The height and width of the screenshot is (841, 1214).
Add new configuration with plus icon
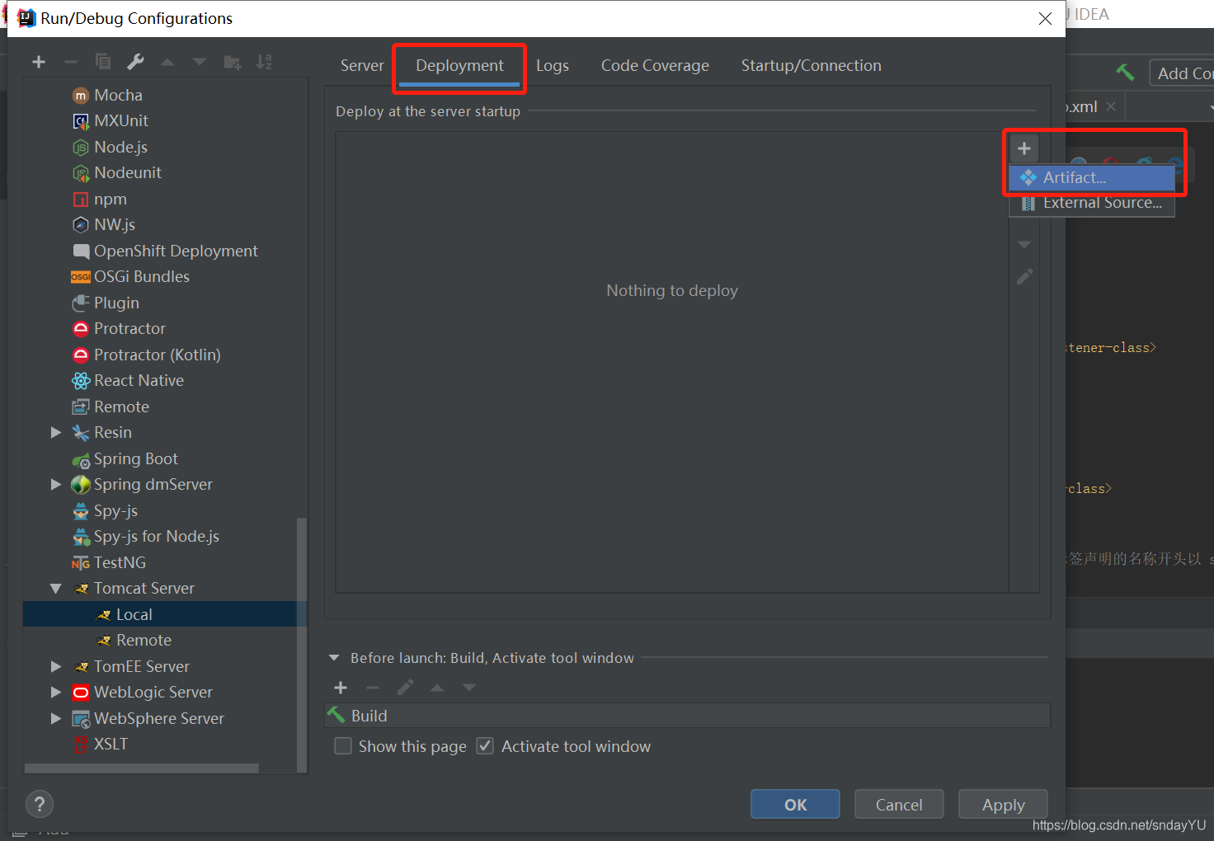click(x=38, y=62)
